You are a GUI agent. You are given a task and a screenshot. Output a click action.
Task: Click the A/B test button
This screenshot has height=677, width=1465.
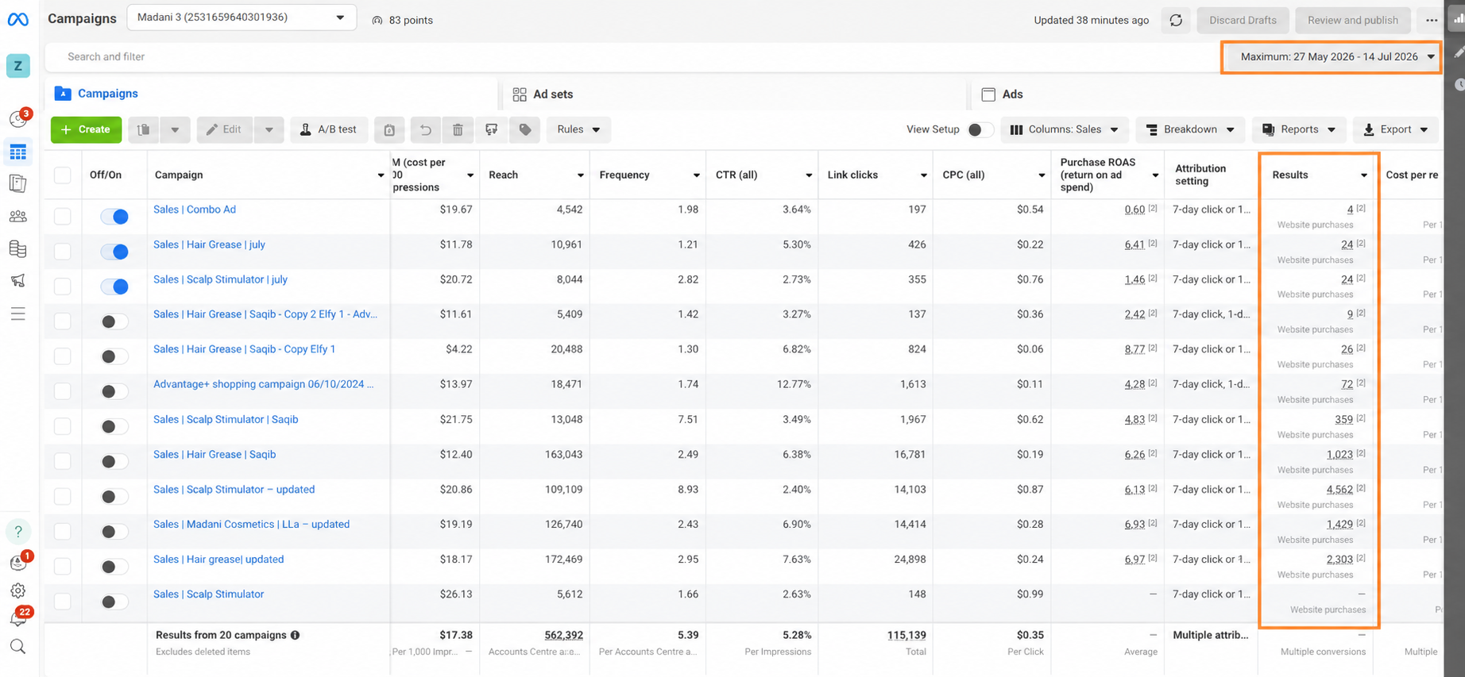coord(329,129)
